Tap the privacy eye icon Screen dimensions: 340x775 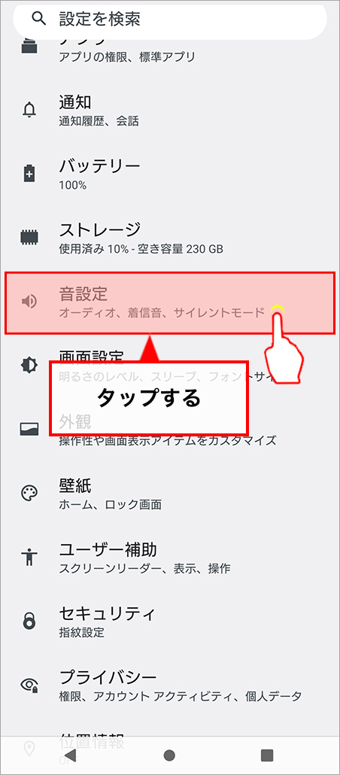29,685
